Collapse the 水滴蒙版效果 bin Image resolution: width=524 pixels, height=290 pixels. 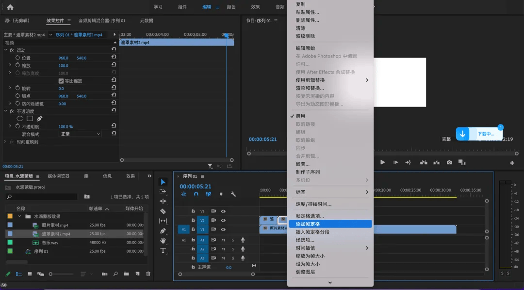(19, 216)
